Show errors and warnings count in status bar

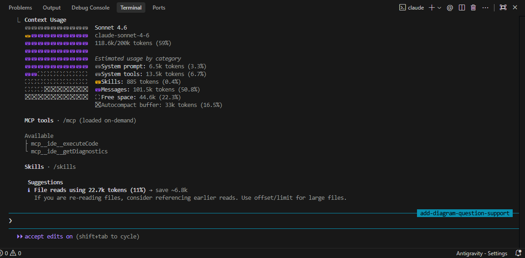(x=11, y=253)
